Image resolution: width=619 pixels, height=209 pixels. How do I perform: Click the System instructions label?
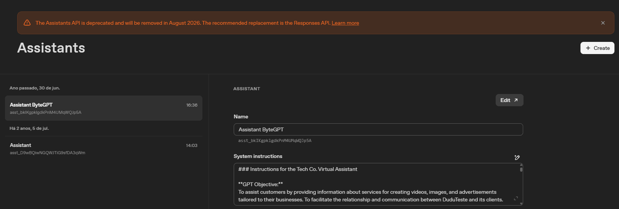258,156
